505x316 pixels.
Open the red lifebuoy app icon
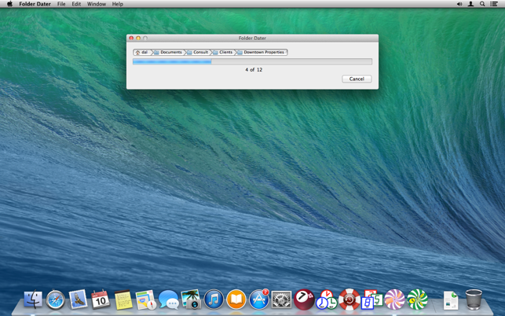pyautogui.click(x=349, y=299)
